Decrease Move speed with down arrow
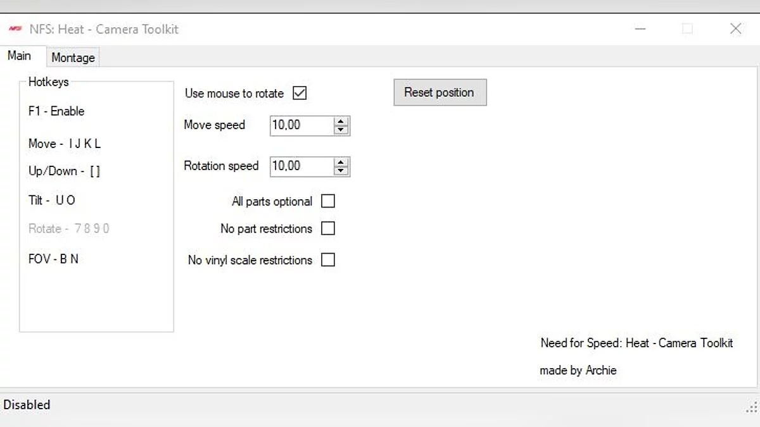The width and height of the screenshot is (760, 427). (x=341, y=130)
